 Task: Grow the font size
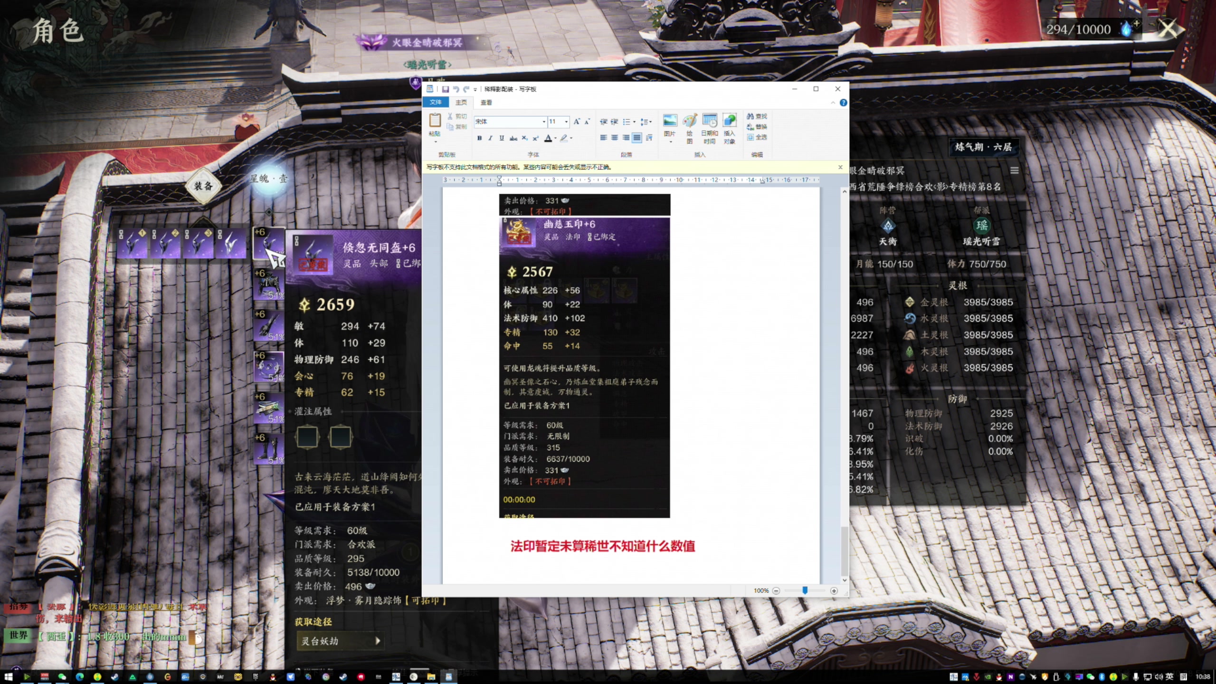pos(577,122)
